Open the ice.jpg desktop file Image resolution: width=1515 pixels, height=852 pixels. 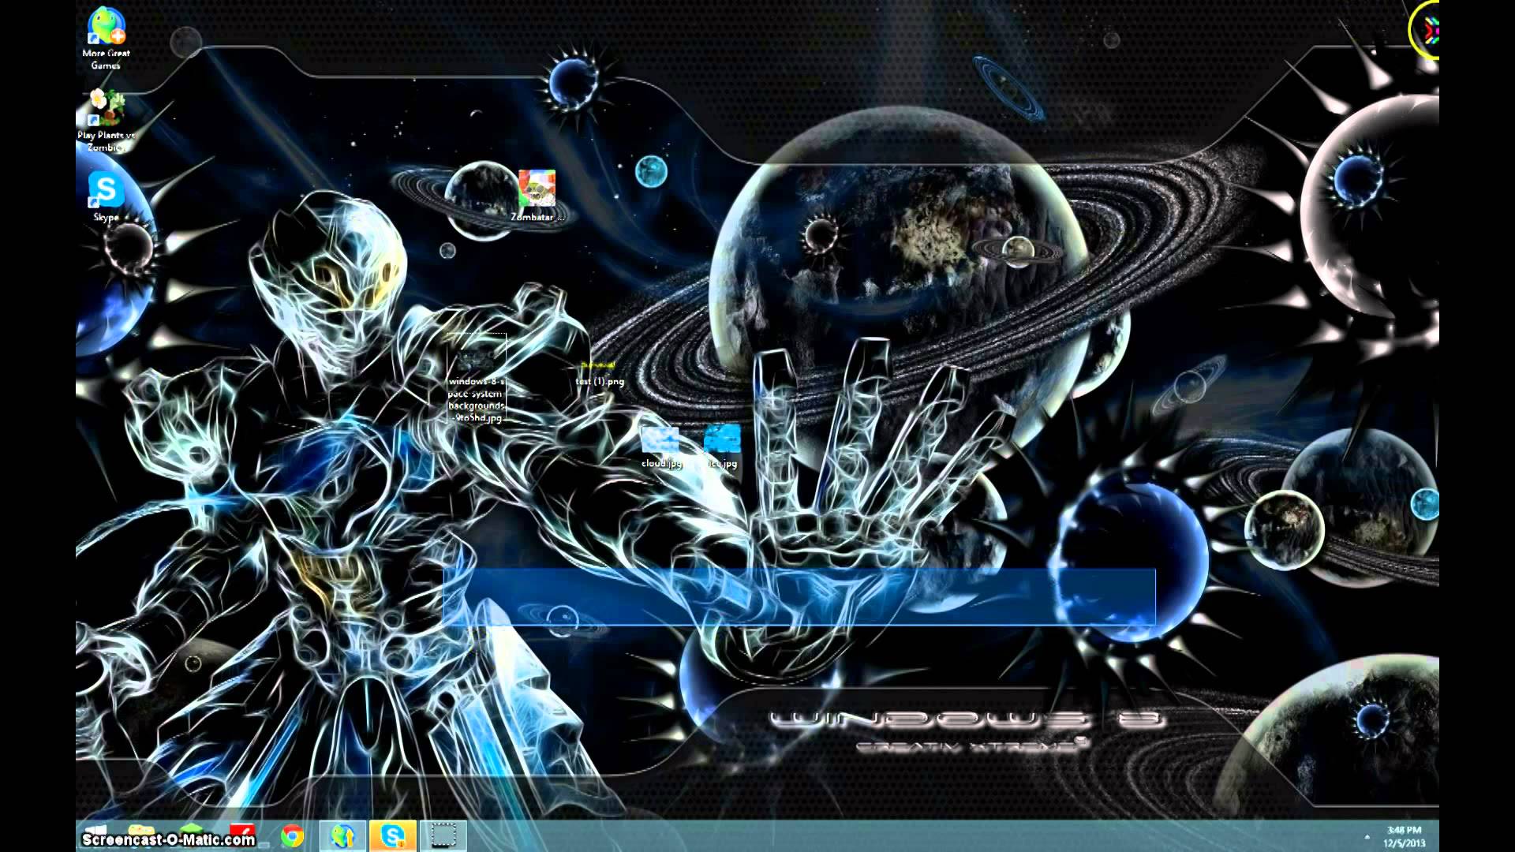(x=721, y=438)
